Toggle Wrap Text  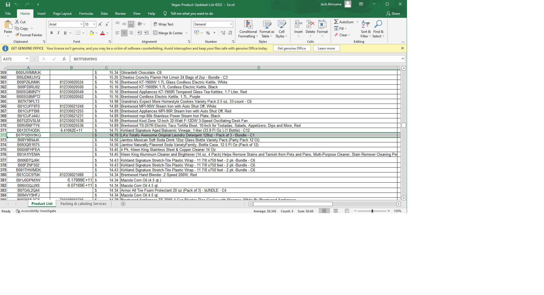tap(163, 24)
